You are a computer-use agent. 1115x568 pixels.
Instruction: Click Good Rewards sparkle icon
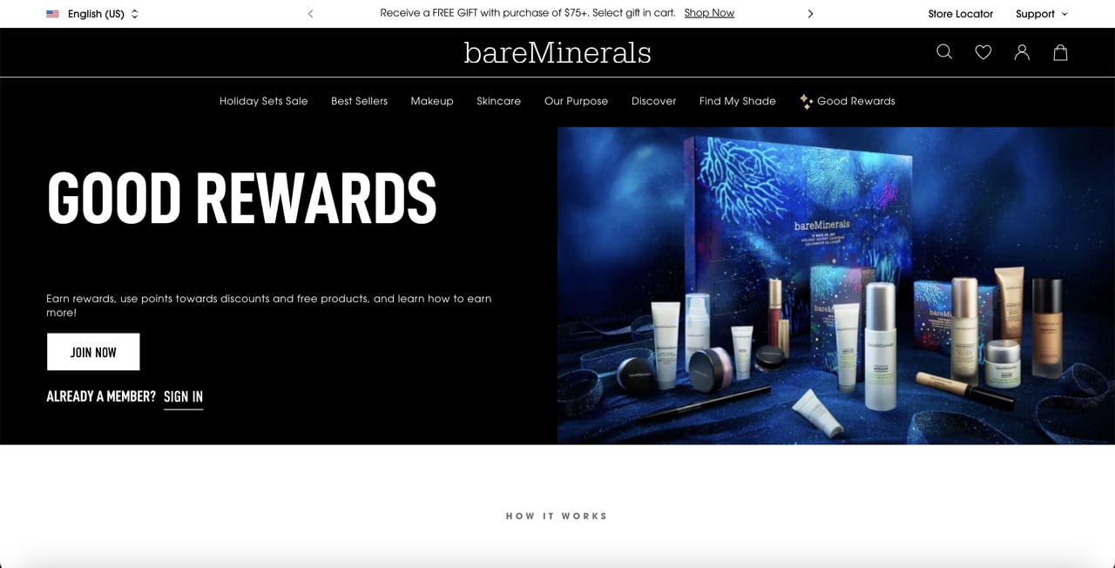point(806,101)
